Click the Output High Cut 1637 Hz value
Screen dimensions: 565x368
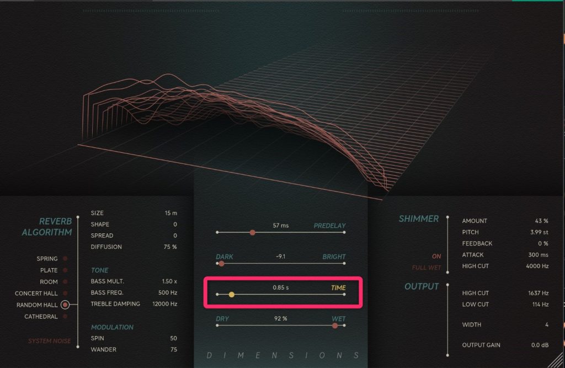tap(537, 293)
